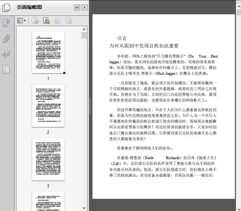This screenshot has width=241, height=211.
Task: Rotate pages clockwise icon
Action: click(69, 21)
